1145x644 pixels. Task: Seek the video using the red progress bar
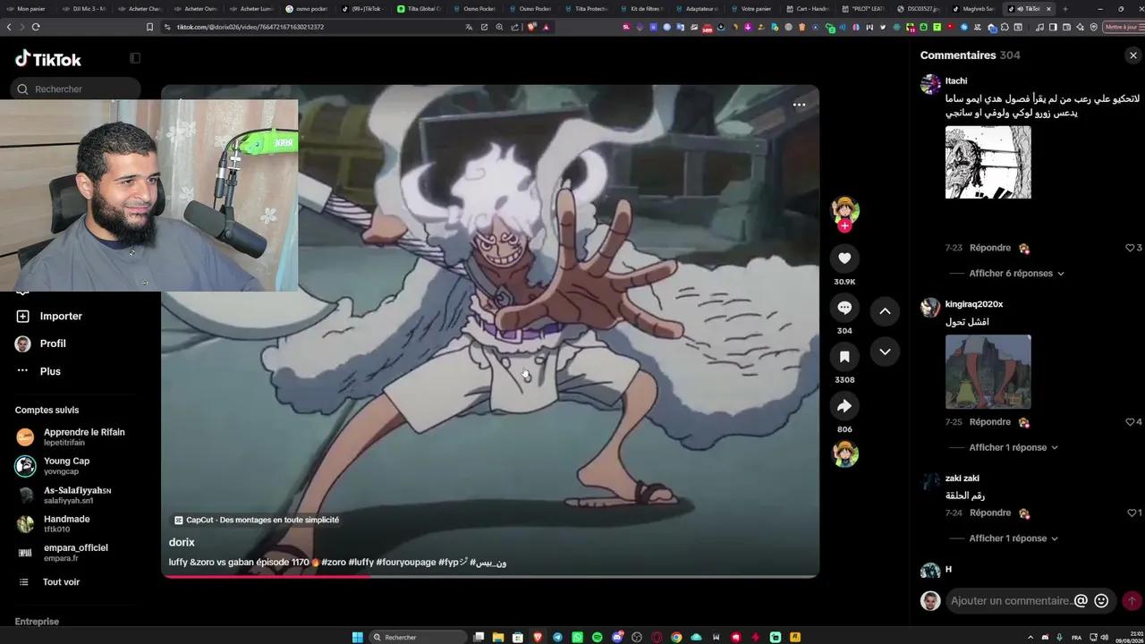(490, 576)
